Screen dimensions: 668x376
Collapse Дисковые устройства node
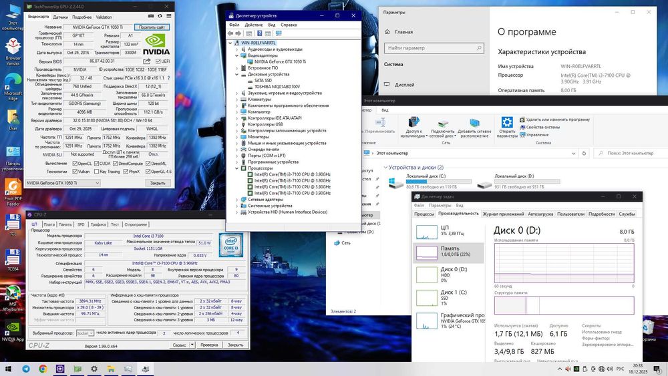click(237, 74)
